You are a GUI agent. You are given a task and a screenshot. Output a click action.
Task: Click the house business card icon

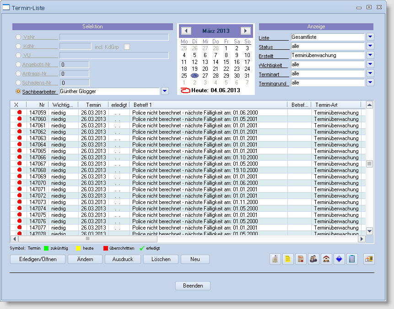(x=369, y=259)
